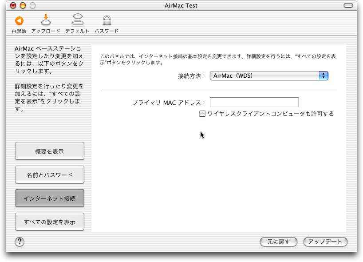The height and width of the screenshot is (262, 363).
Task: Open the 接続方法 AirMac (WDS) popup menu
Action: pos(268,75)
